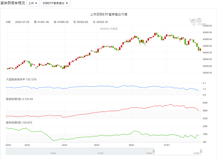Image resolution: width=217 pixels, height=159 pixels.
Task: Click the 04/01 label on x-axis
Action: coord(64,145)
